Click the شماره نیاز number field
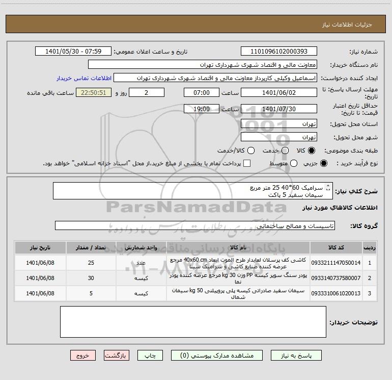Image resolution: width=392 pixels, height=380 pixels. (x=279, y=52)
